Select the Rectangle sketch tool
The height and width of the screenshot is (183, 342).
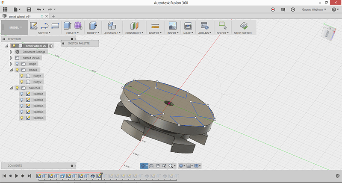pos(55,26)
